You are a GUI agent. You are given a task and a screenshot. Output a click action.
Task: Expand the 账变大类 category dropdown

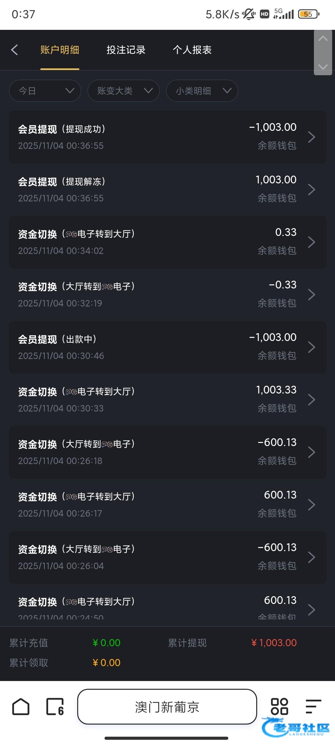click(123, 91)
